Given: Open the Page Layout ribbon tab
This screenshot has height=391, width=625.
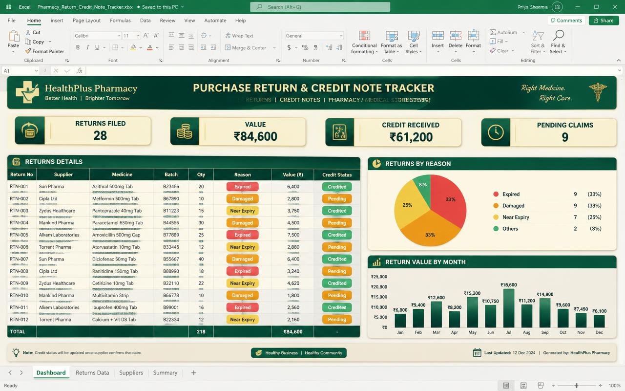Looking at the screenshot, I should pos(86,21).
